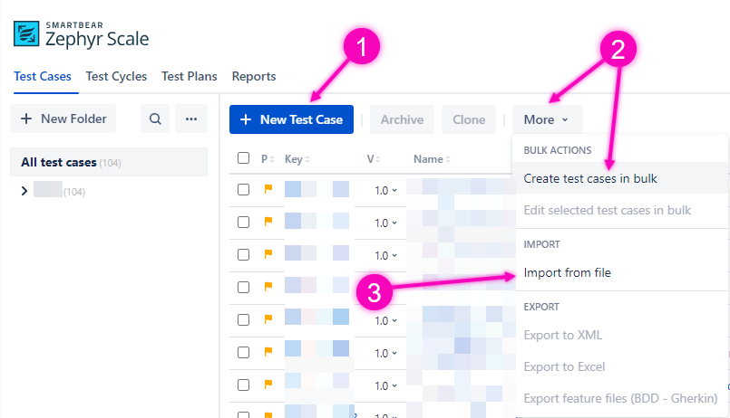Switch to the Test Cycles tab
730x418 pixels.
coord(116,77)
